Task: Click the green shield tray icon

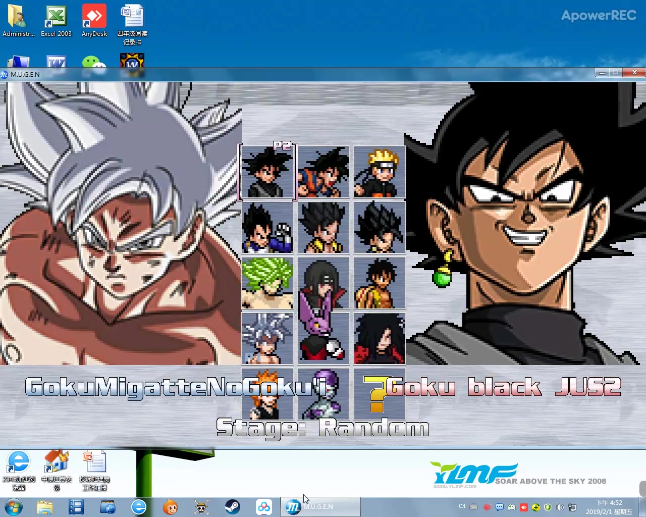Action: tap(548, 507)
